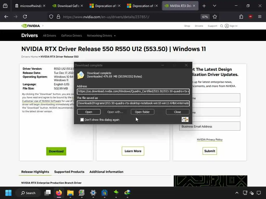This screenshot has height=199, width=266.
Task: Open the Firefox hamburger menu
Action: pyautogui.click(x=260, y=17)
